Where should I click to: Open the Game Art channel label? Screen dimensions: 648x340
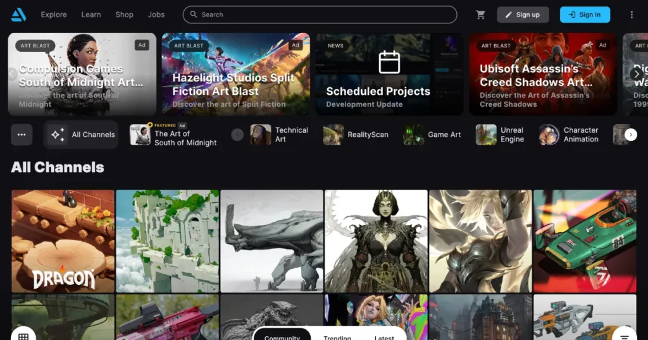point(444,135)
